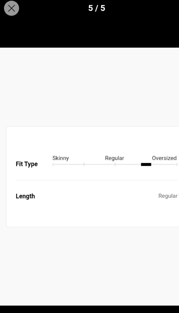
Task: Tap the black bar at the bottom
Action: [89, 309]
